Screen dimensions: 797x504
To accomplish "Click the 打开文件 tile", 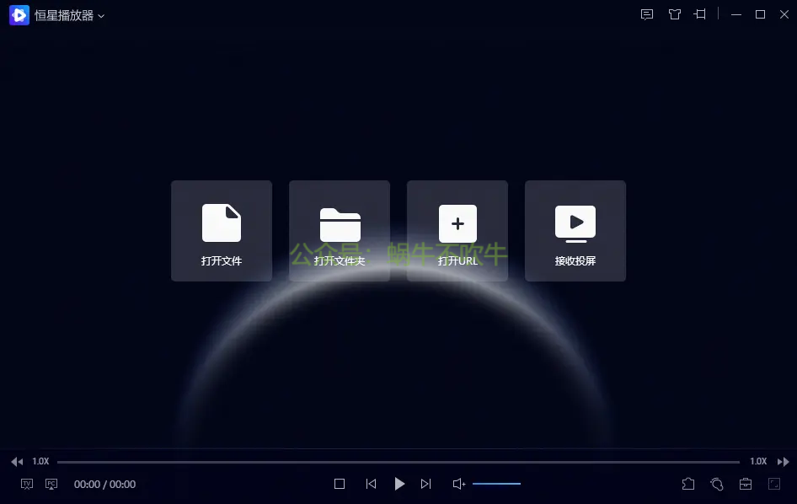I will (x=222, y=230).
